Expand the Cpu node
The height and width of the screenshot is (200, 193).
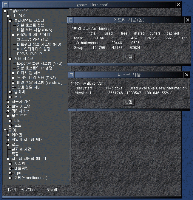10,173
